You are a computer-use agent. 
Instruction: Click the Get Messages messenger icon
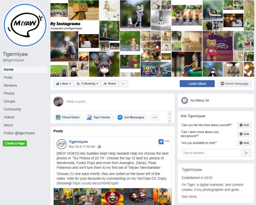click(120, 117)
